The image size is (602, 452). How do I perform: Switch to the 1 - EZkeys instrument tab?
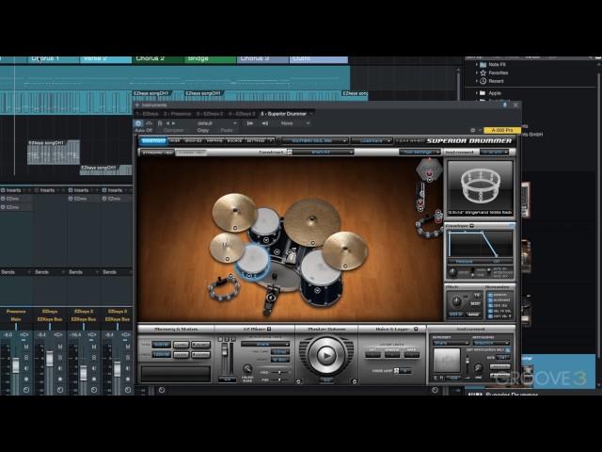(x=147, y=114)
